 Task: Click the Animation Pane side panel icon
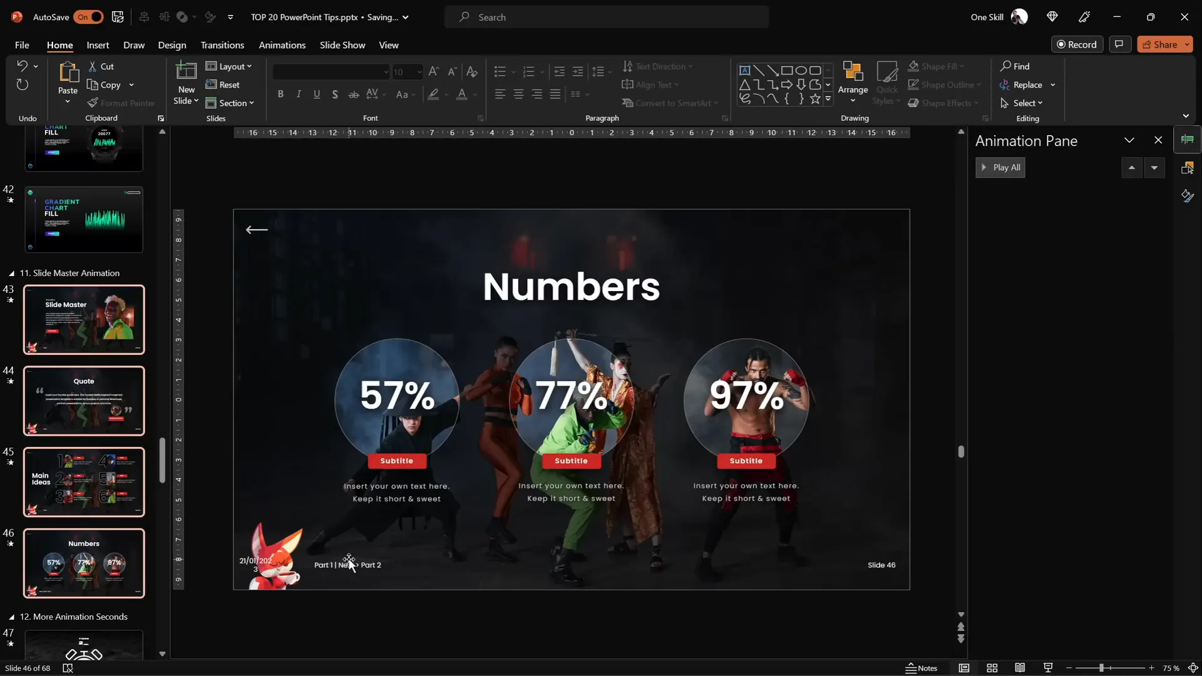(x=1188, y=140)
